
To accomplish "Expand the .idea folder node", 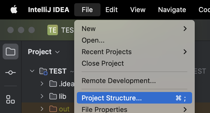I will coord(42,84).
